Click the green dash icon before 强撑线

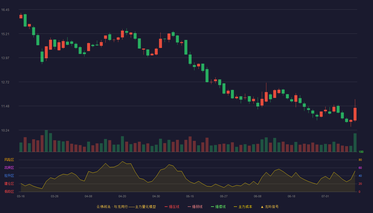click(213, 207)
